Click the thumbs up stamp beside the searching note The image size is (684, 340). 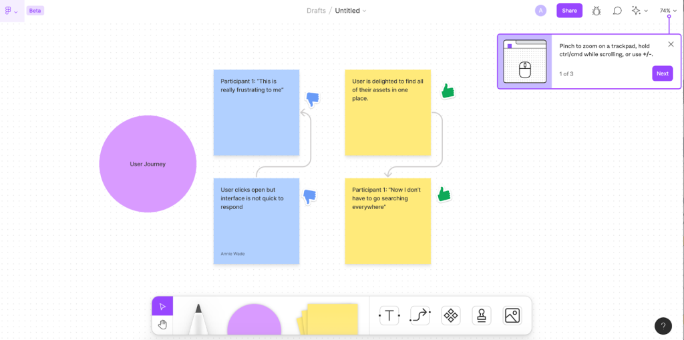tap(444, 194)
